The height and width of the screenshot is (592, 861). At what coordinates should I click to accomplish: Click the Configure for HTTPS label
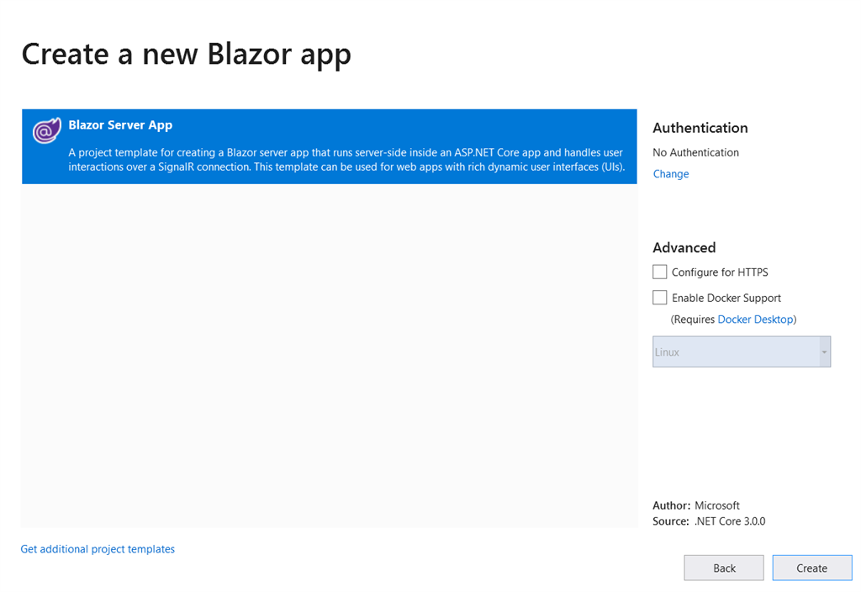pos(720,272)
